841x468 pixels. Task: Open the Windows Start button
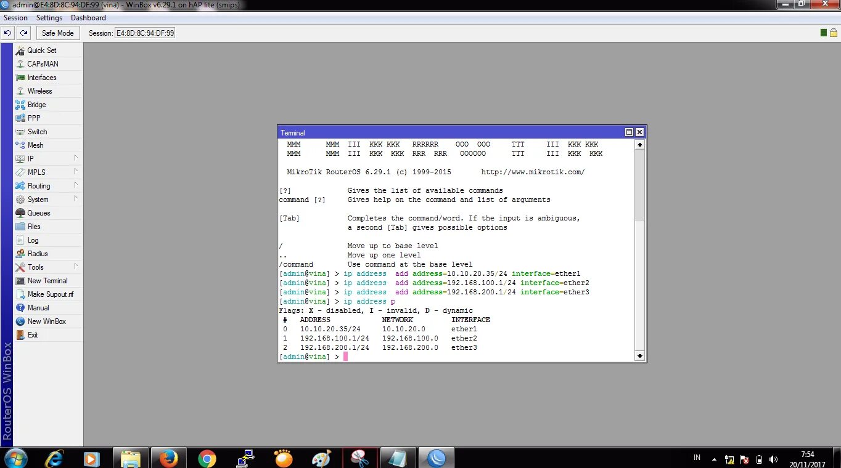[16, 458]
